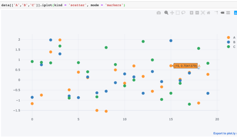Click the Zoom Out minus icon
Screen dimensions: 237x137
point(197,13)
